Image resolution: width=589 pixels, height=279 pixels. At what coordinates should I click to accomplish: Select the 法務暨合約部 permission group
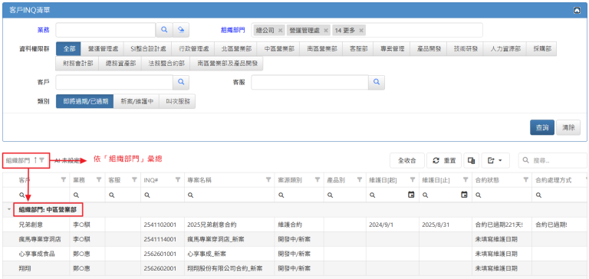click(x=166, y=64)
